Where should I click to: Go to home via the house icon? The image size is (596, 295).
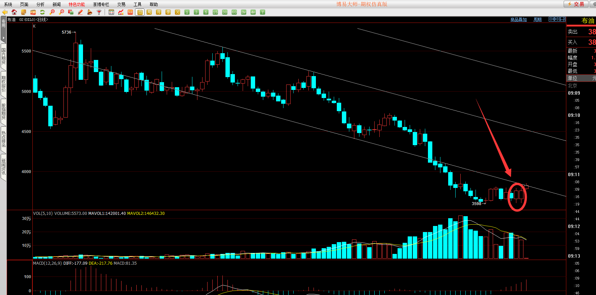tap(14, 12)
